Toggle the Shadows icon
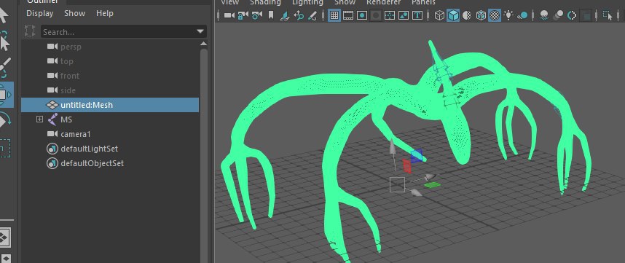This screenshot has height=263, width=625. pyautogui.click(x=522, y=15)
